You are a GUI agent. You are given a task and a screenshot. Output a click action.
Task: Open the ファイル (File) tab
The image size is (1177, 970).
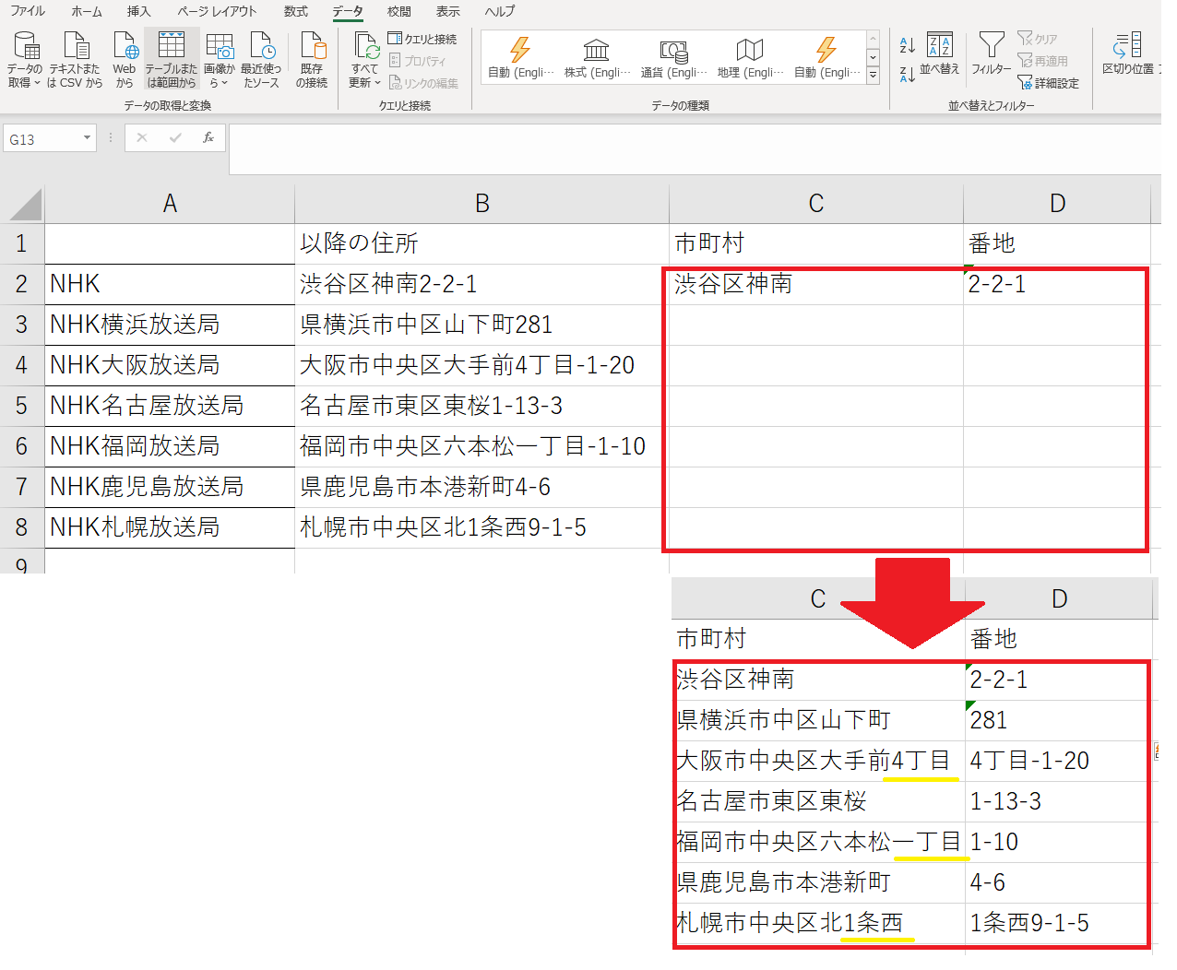pyautogui.click(x=28, y=11)
